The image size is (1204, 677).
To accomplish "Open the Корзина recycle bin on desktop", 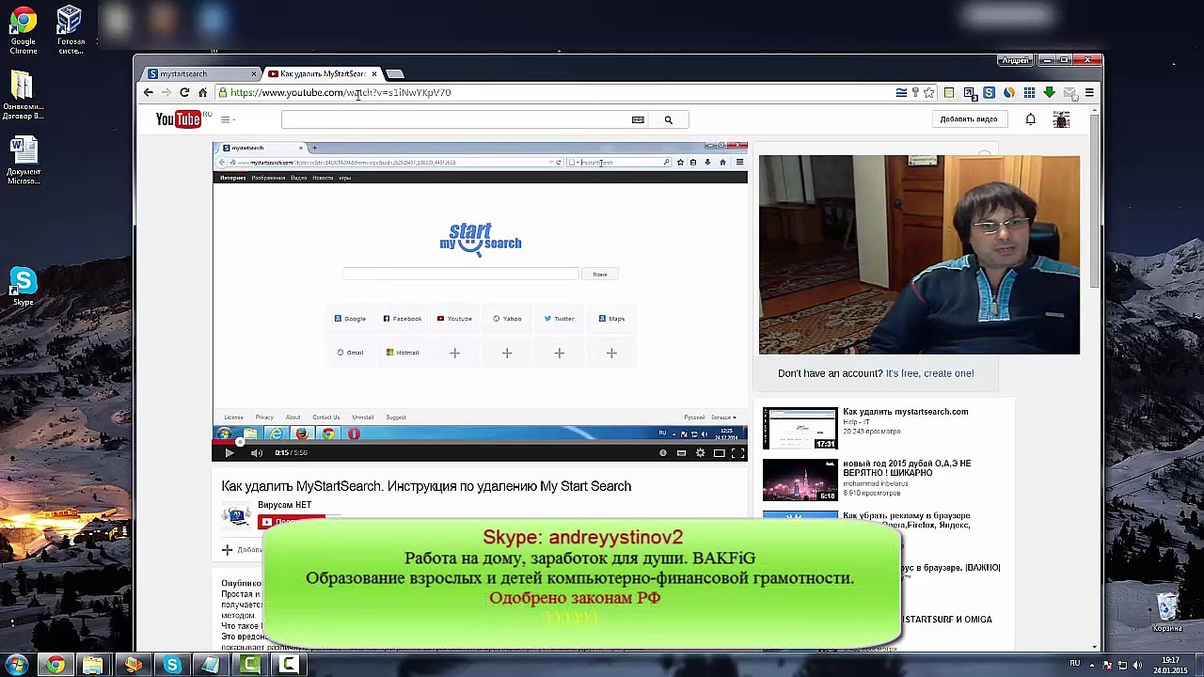I will 1167,613.
